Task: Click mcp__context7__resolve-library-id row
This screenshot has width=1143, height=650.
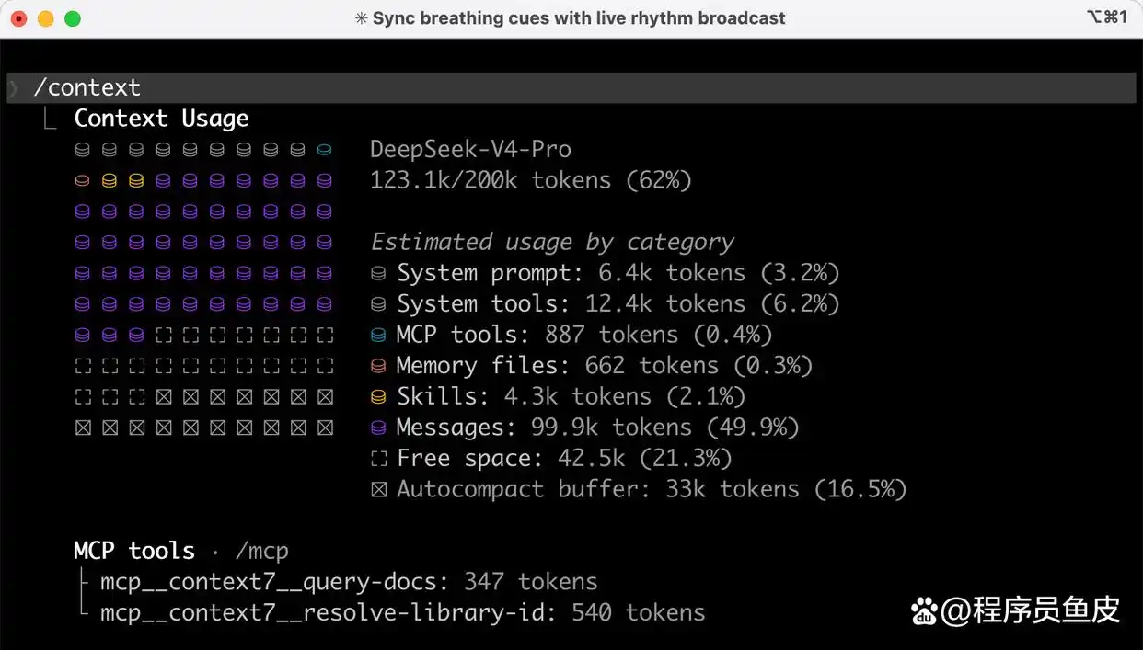Action: coord(403,613)
